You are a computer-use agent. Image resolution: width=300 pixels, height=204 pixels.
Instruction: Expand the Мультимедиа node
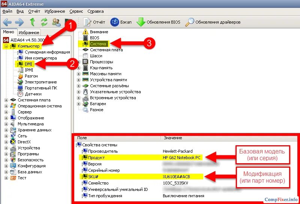[6, 124]
